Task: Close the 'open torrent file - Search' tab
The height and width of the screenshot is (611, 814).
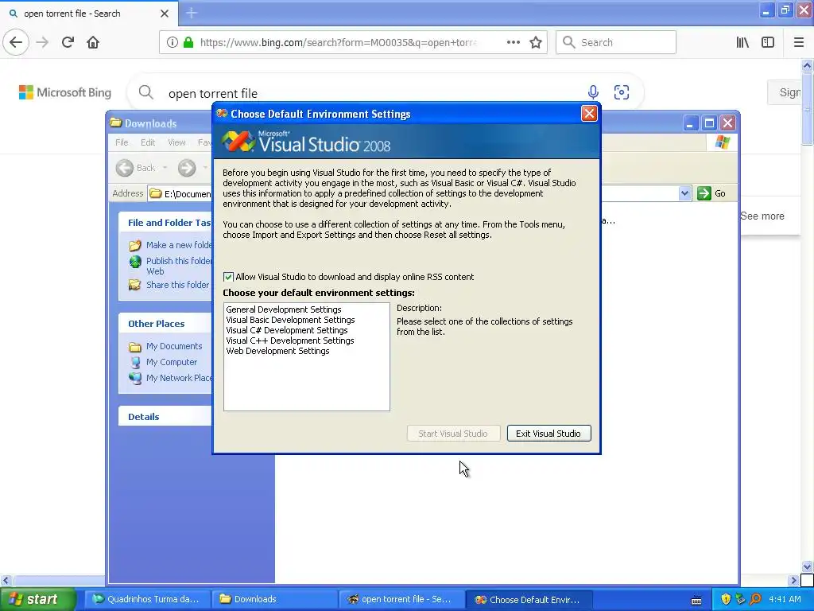Action: tap(165, 14)
